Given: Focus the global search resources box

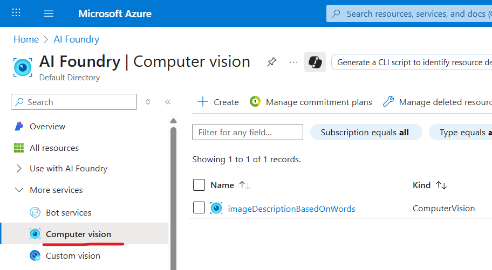Looking at the screenshot, I should 409,13.
